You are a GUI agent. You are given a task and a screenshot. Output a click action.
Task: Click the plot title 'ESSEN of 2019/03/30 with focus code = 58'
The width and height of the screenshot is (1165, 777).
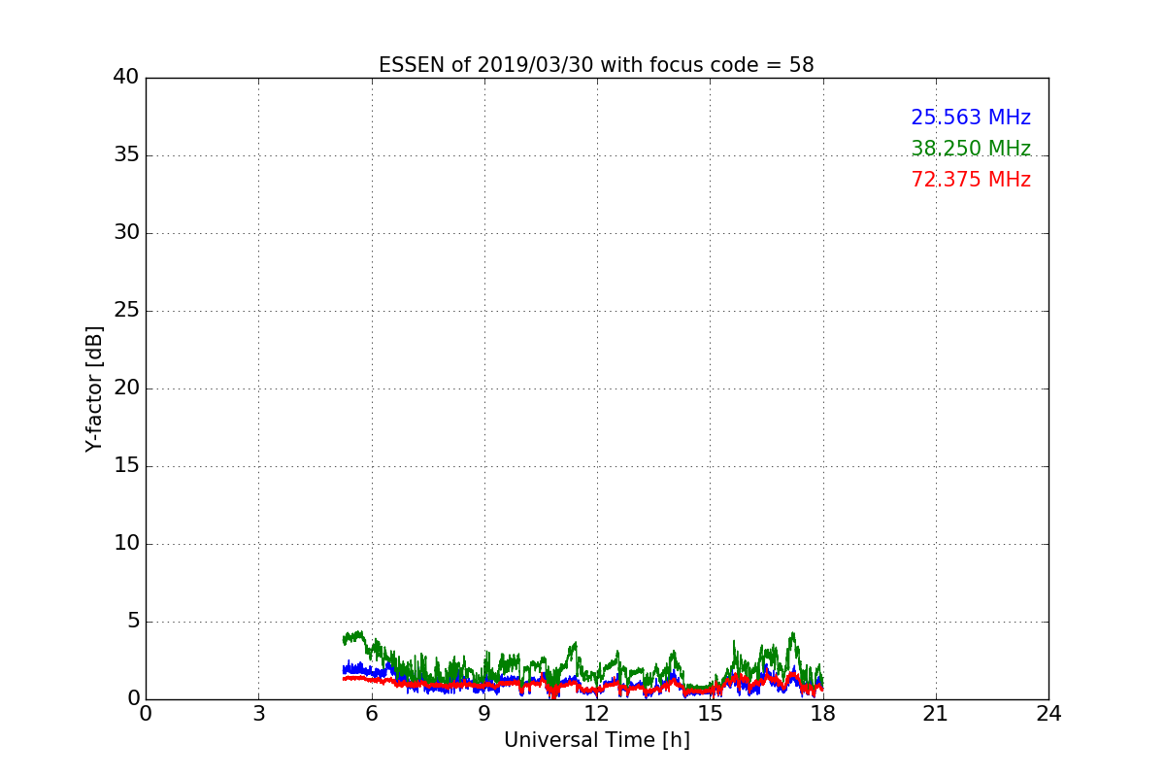(x=596, y=65)
